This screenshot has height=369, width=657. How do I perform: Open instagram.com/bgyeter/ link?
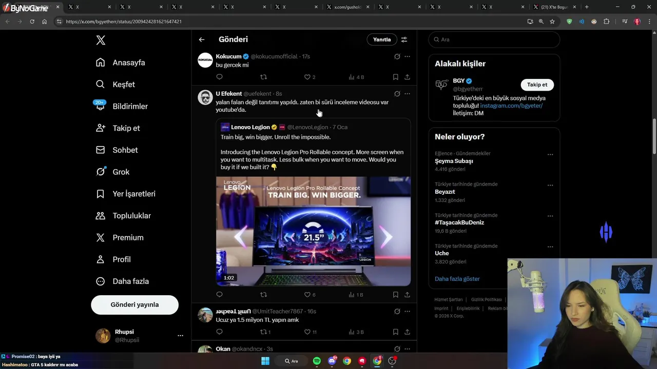tap(511, 106)
